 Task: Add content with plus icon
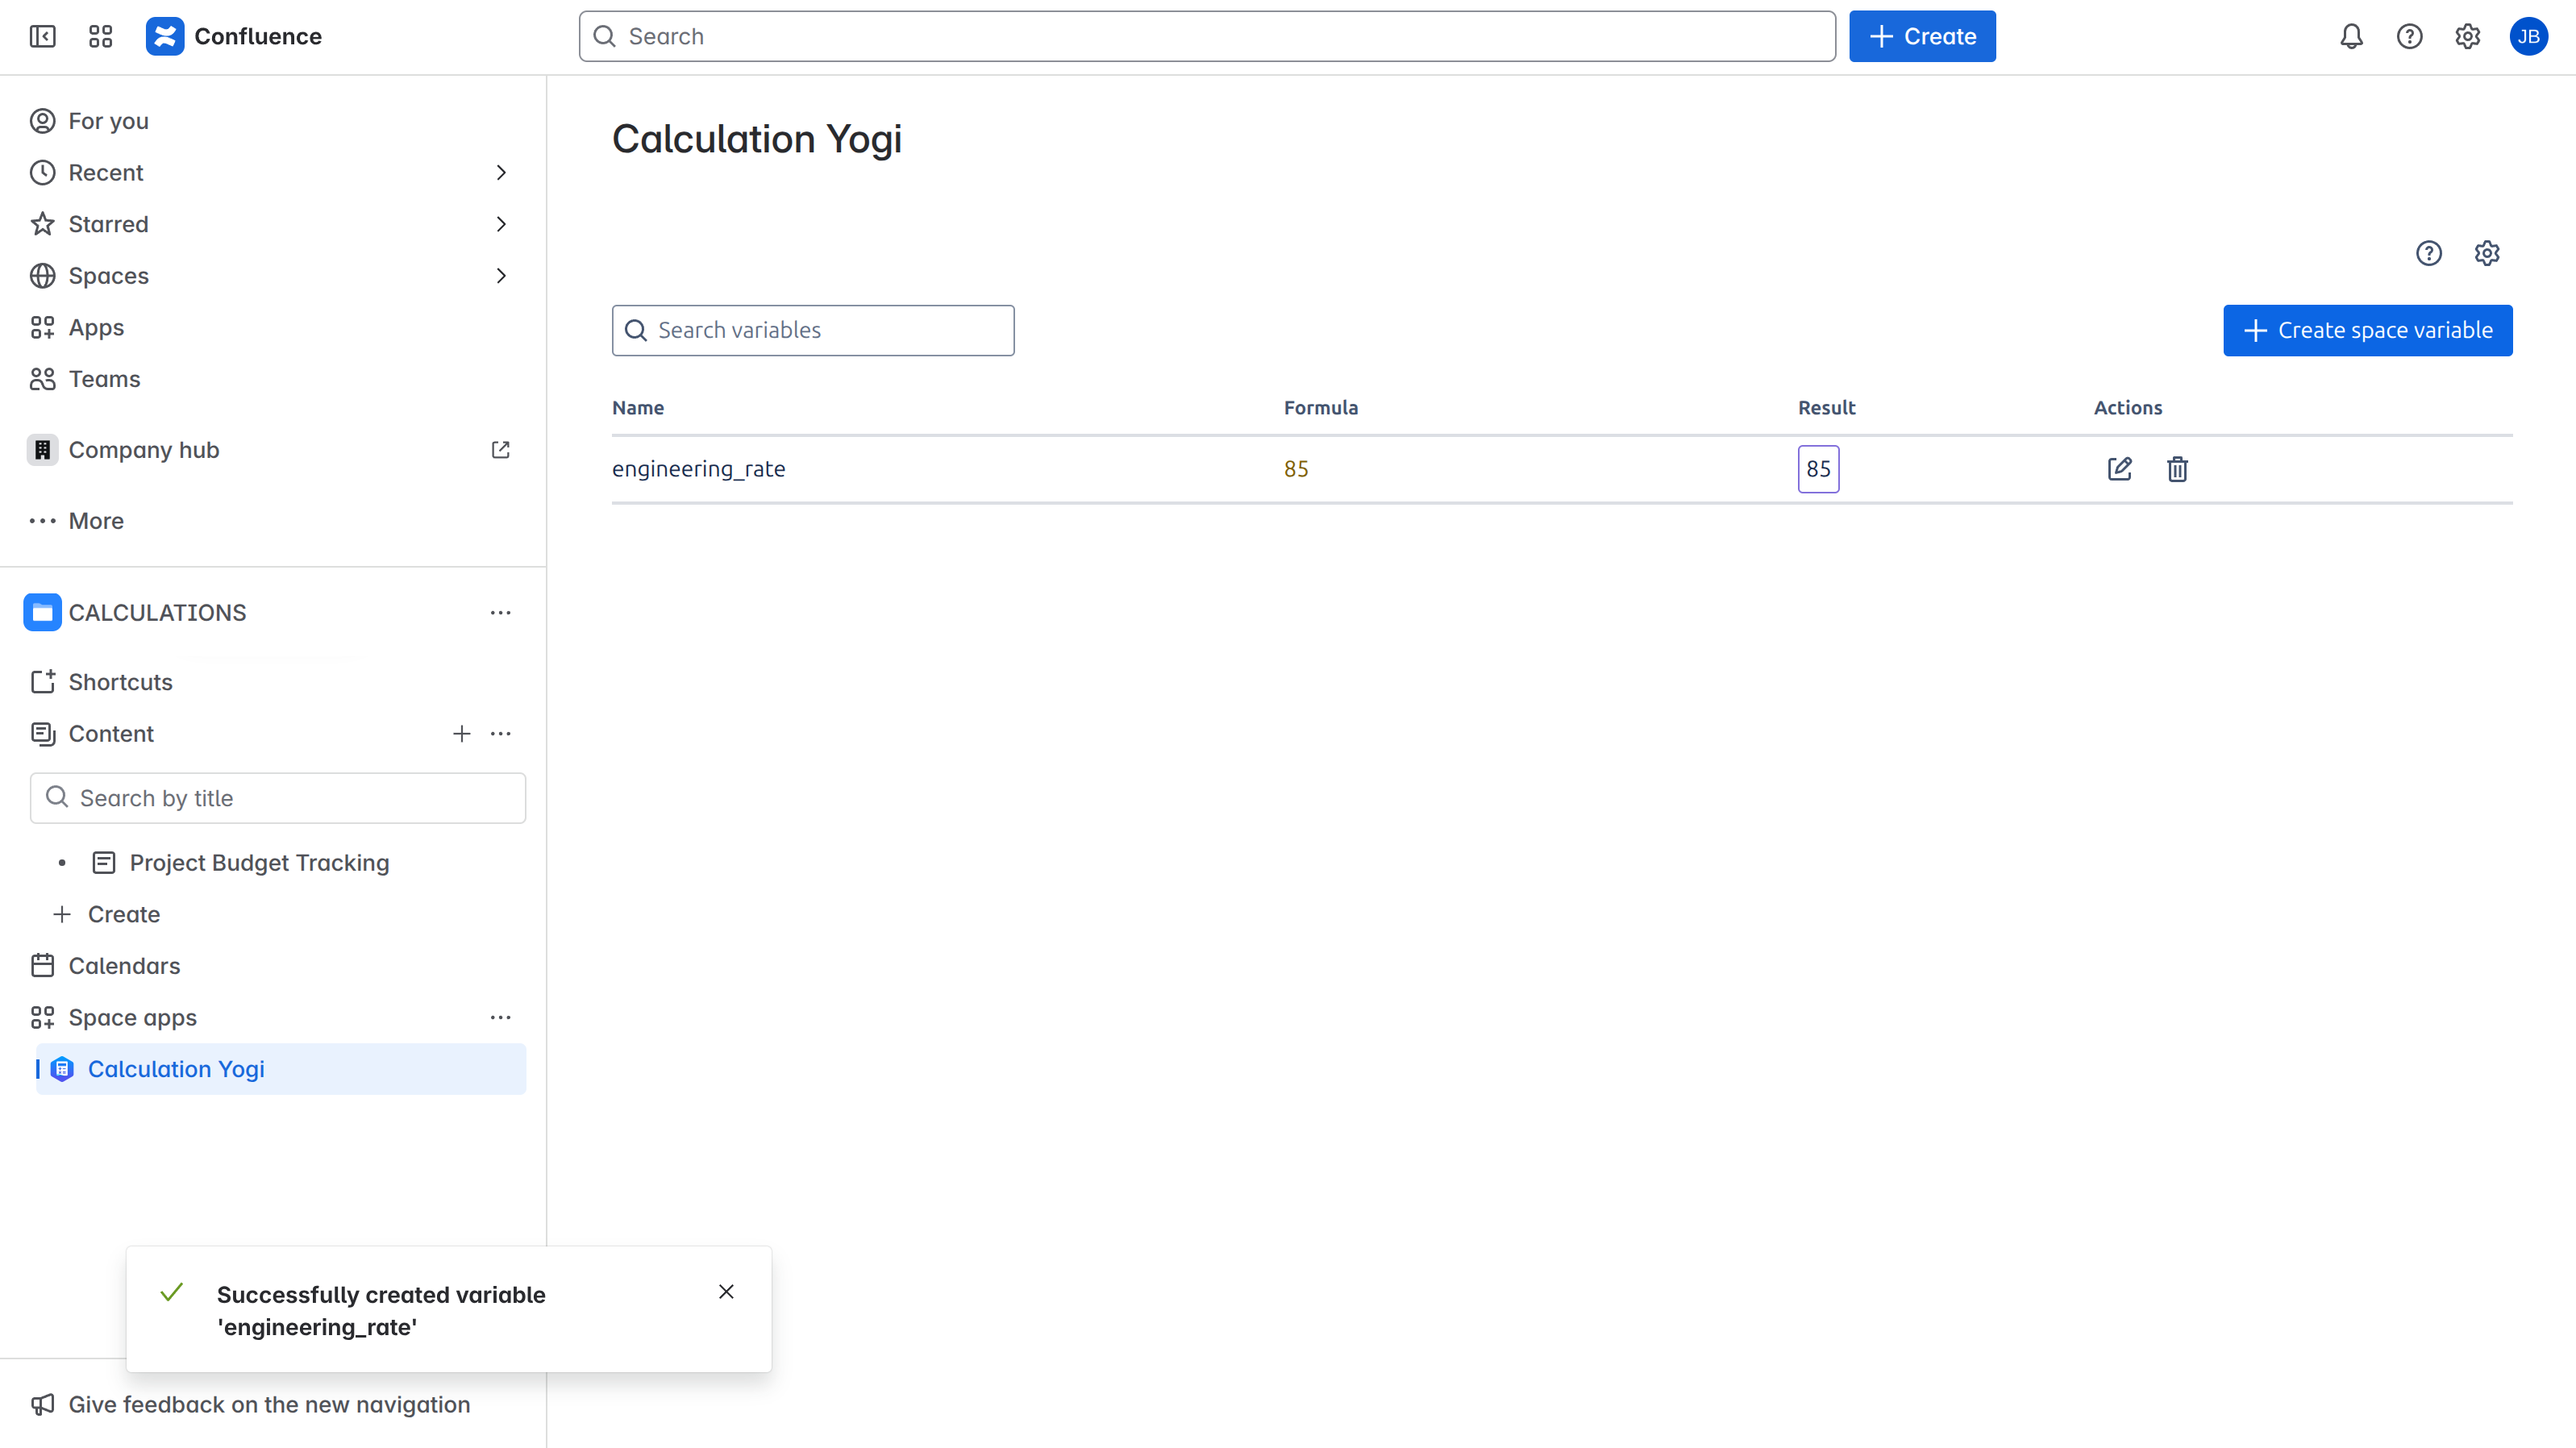tap(461, 734)
